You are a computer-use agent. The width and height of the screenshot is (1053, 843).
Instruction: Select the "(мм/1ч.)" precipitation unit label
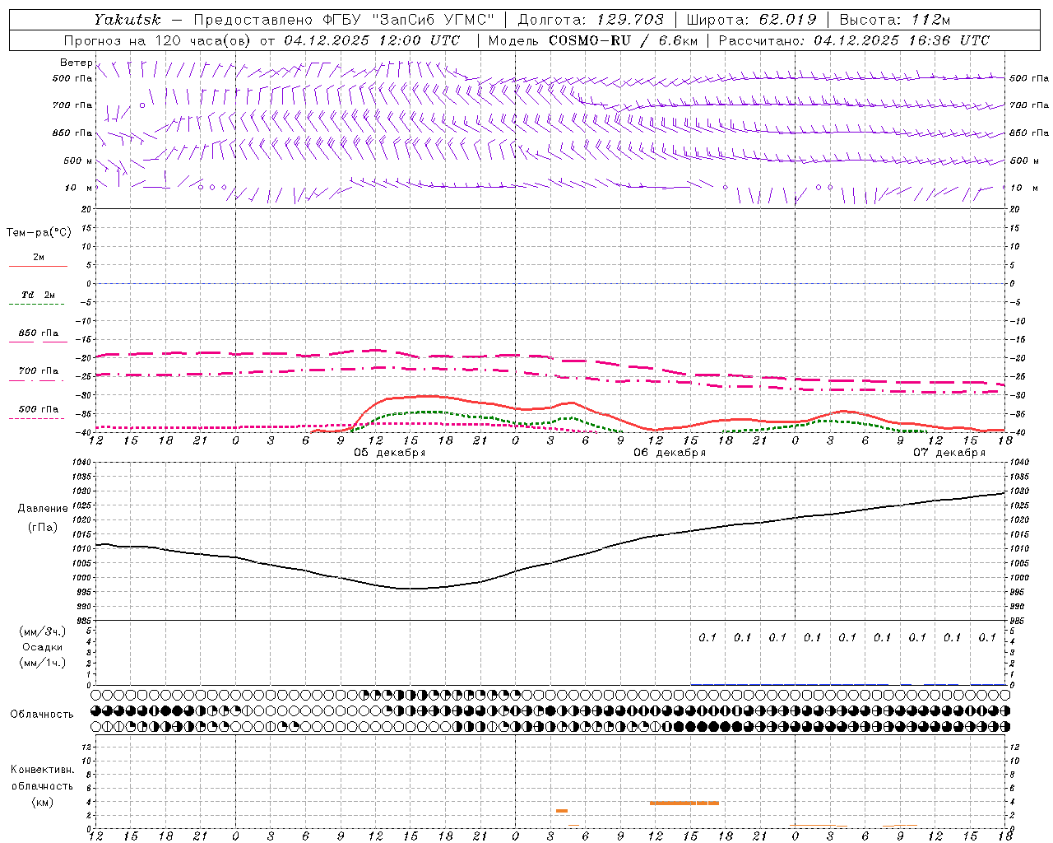(x=43, y=663)
